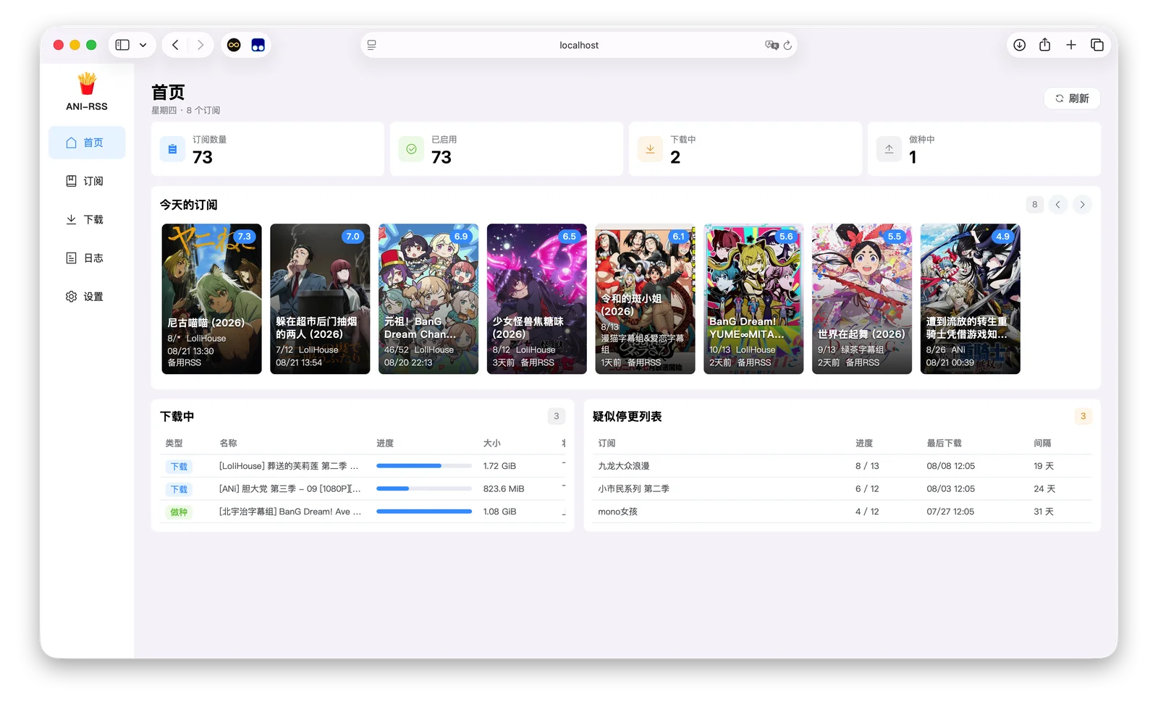The image size is (1158, 712).
Task: Click the 订阅数量 clipboard icon
Action: [x=172, y=149]
